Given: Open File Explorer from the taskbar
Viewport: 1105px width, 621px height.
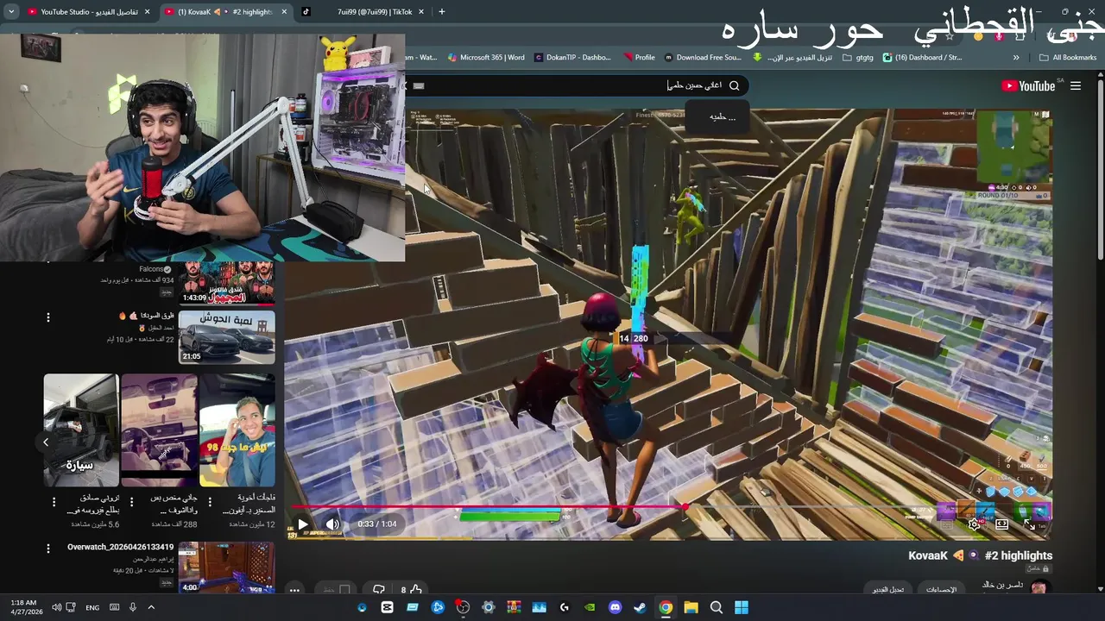Looking at the screenshot, I should click(691, 607).
